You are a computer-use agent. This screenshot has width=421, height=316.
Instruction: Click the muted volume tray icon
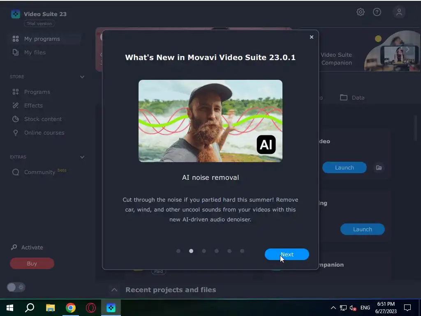click(353, 308)
